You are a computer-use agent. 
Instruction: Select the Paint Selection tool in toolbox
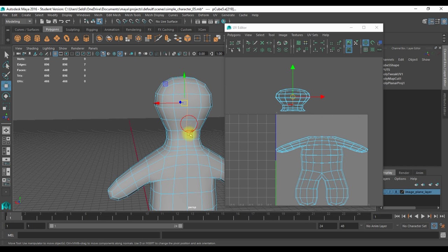tap(6, 75)
